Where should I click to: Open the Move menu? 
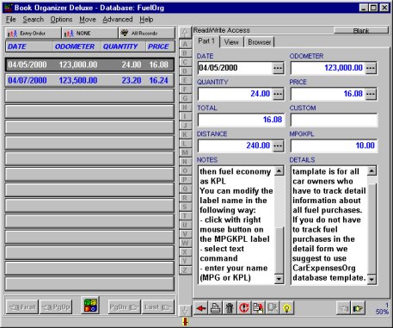(x=88, y=20)
